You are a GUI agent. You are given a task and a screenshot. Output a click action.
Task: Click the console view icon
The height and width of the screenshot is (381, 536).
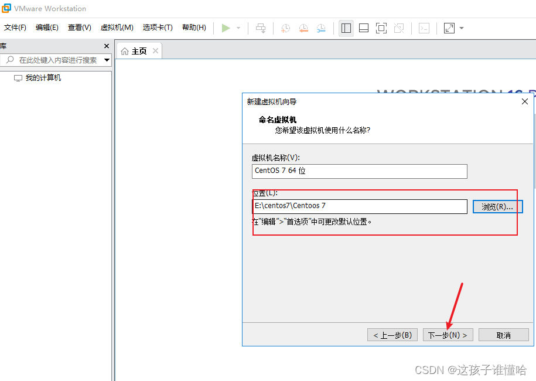(424, 28)
